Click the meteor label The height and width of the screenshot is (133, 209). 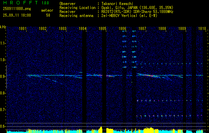pyautogui.click(x=47, y=10)
